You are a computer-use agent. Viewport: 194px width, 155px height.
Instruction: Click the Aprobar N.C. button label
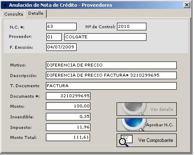tap(160, 125)
